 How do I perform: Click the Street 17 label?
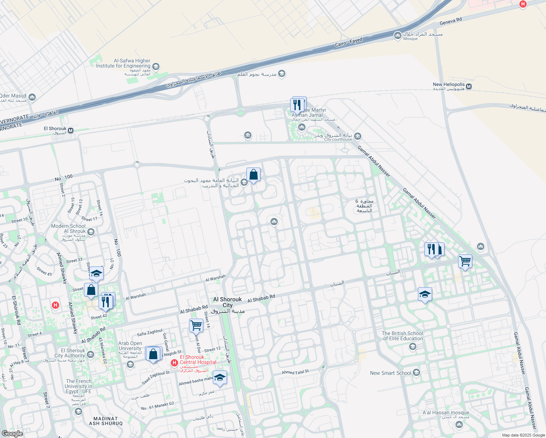89,219
